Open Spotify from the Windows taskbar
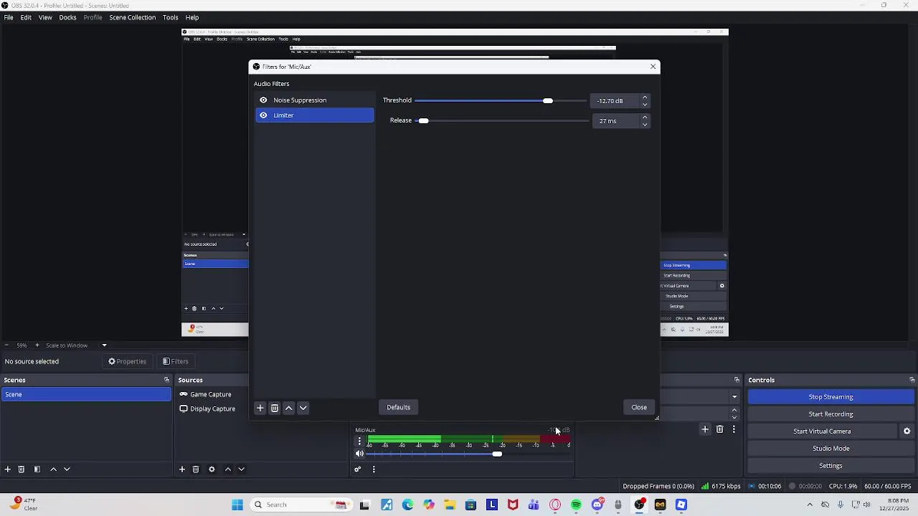 (x=576, y=505)
